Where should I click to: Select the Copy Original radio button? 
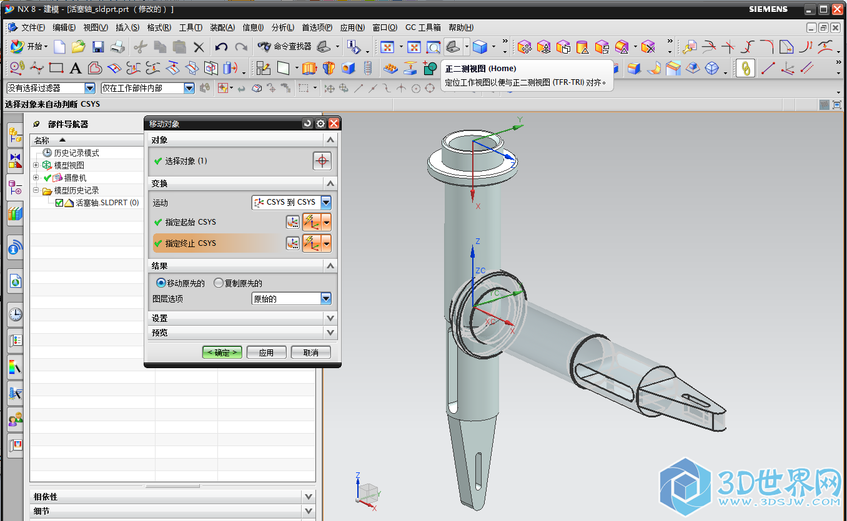[219, 283]
